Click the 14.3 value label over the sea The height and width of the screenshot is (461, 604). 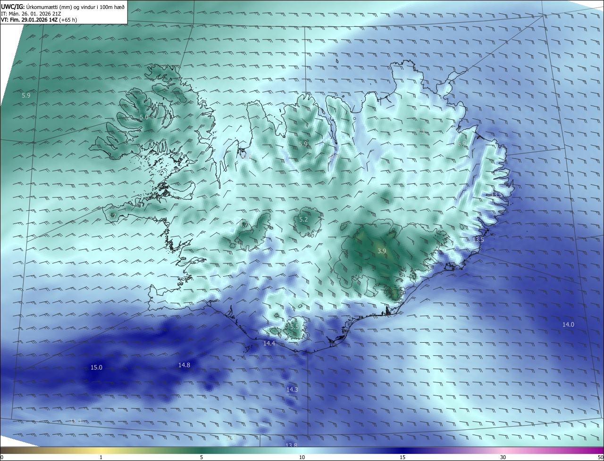tap(292, 389)
